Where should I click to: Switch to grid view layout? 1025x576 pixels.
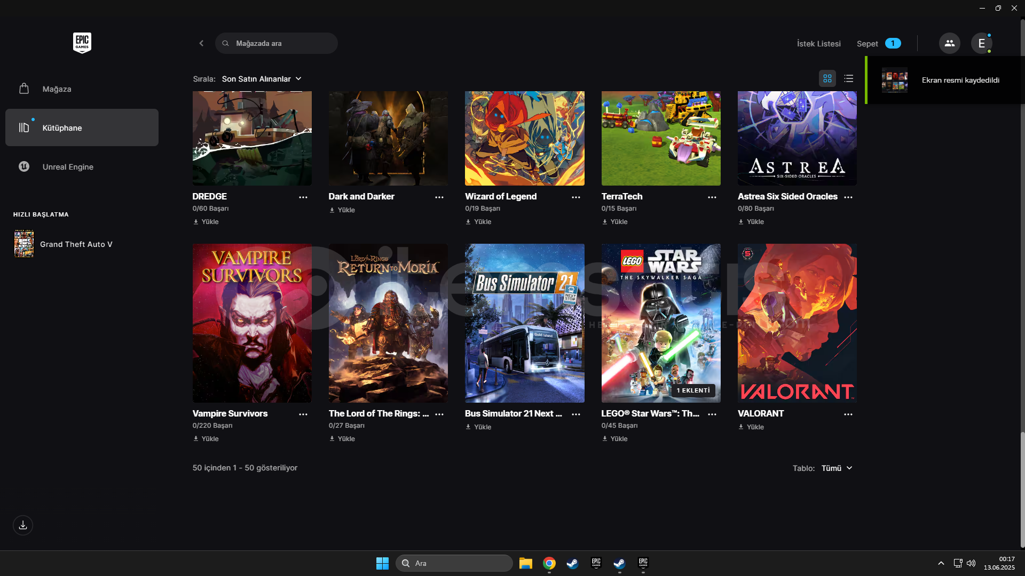click(827, 78)
